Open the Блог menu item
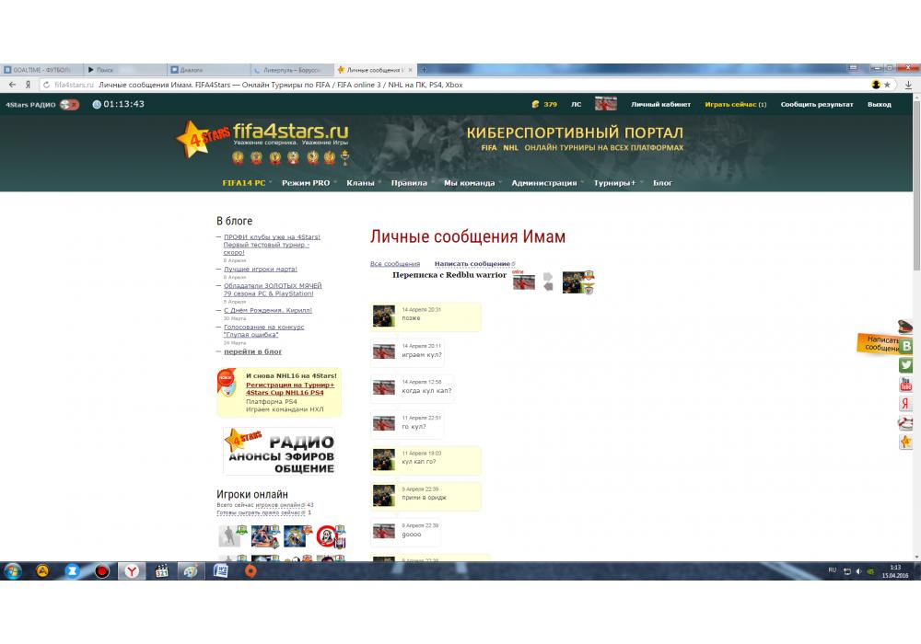921x644 pixels. (662, 183)
